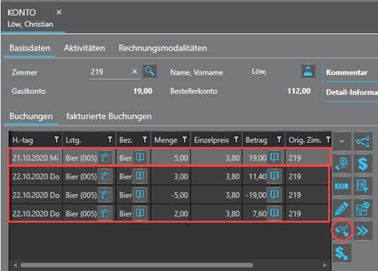
Task: Click the pencil edit icon
Action: tap(342, 208)
